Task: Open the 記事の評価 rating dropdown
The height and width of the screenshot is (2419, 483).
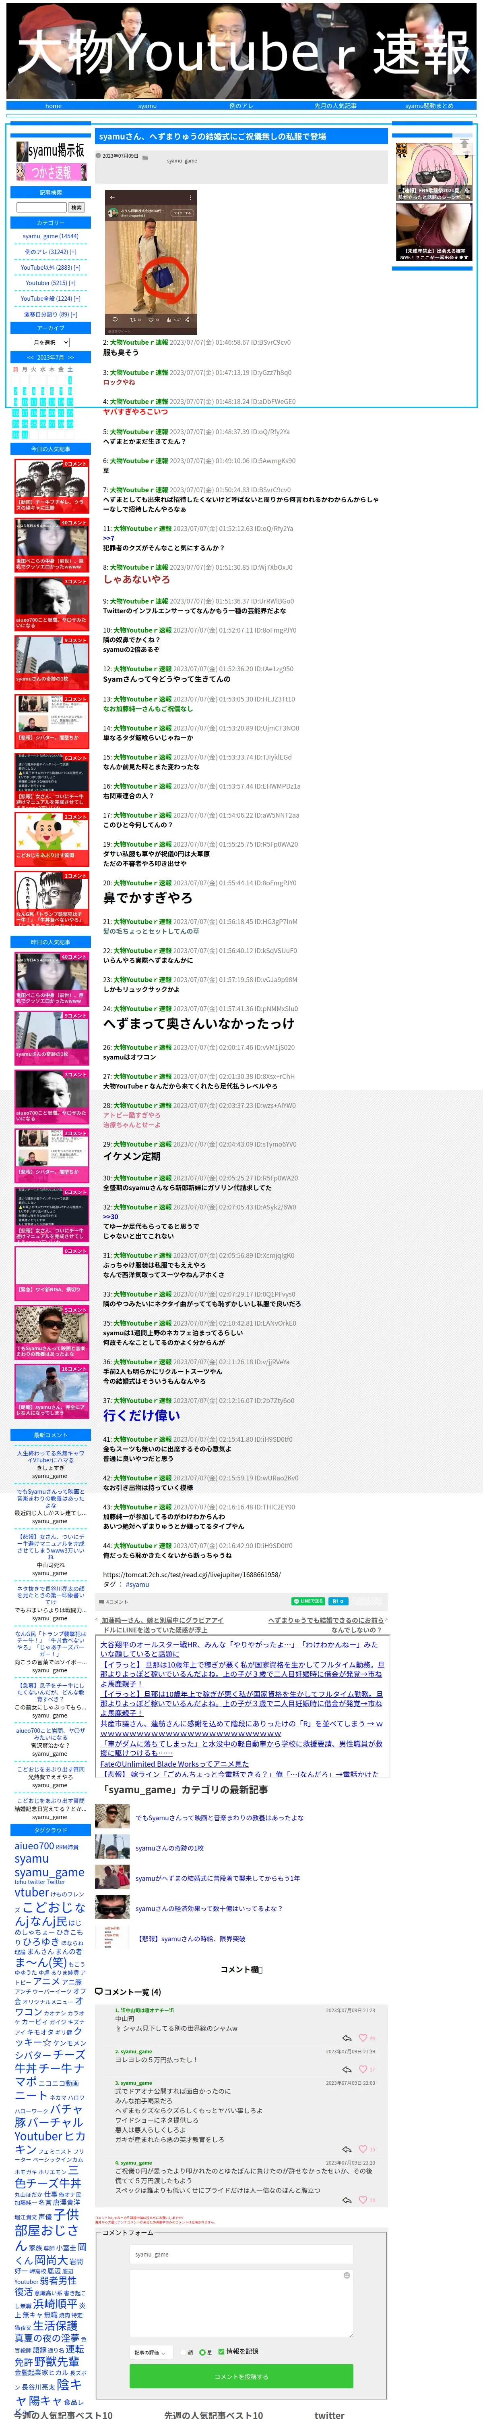Action: [x=151, y=2352]
